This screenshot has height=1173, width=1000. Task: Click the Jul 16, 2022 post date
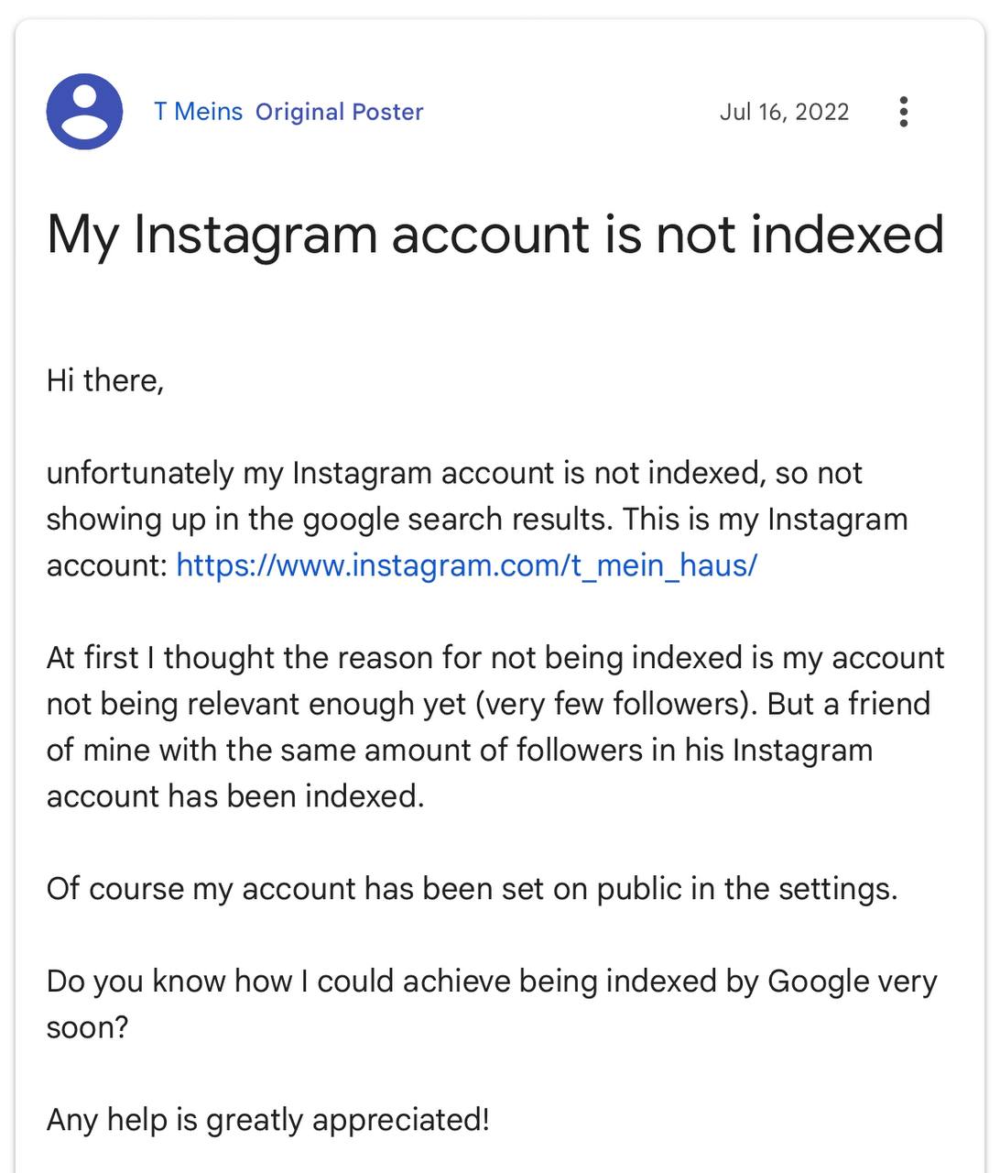click(784, 112)
